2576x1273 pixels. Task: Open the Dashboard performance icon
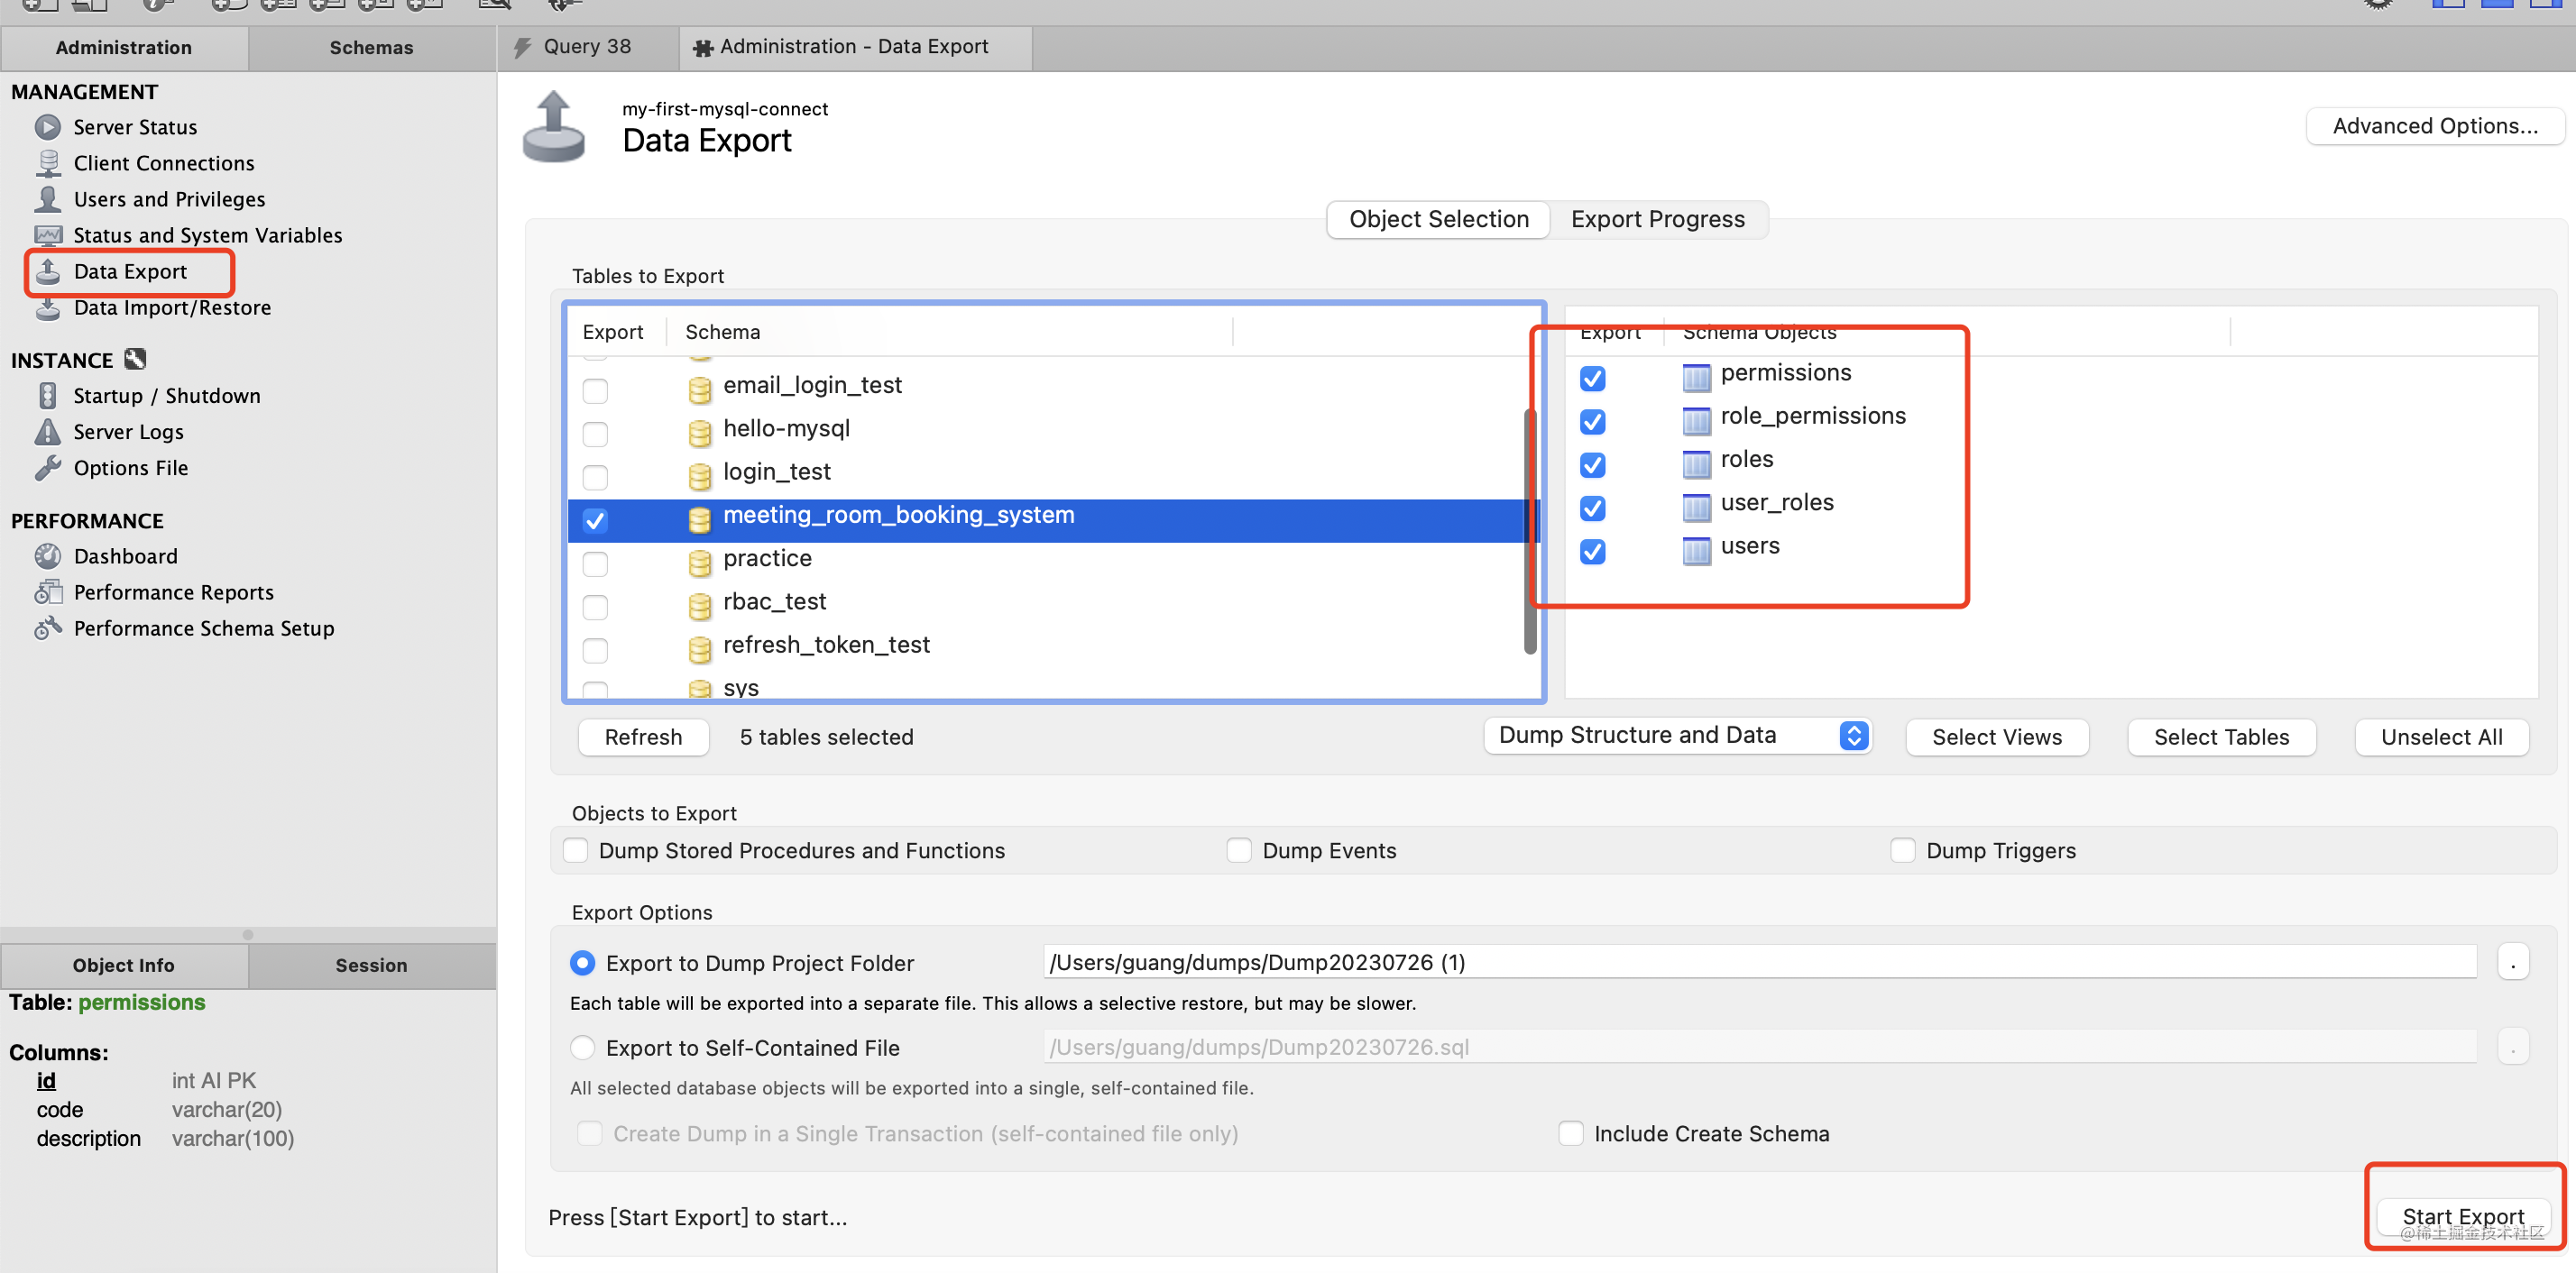[x=47, y=556]
